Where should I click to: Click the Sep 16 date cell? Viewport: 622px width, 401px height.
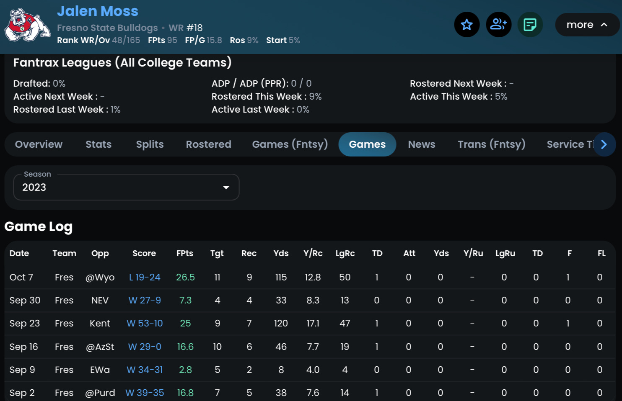pyautogui.click(x=23, y=347)
